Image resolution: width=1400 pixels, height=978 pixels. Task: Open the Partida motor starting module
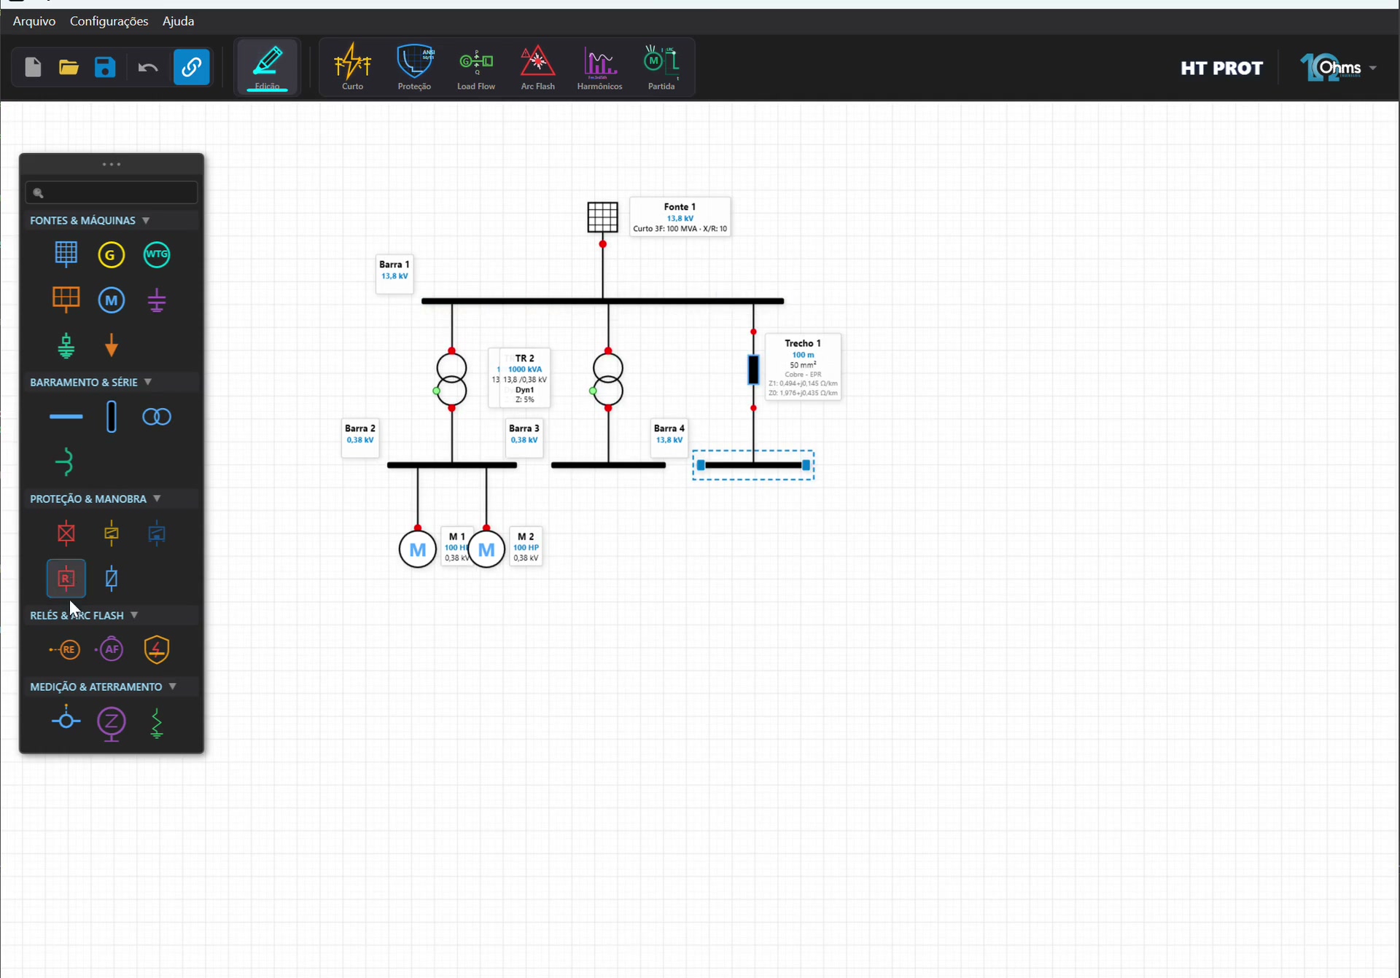661,67
